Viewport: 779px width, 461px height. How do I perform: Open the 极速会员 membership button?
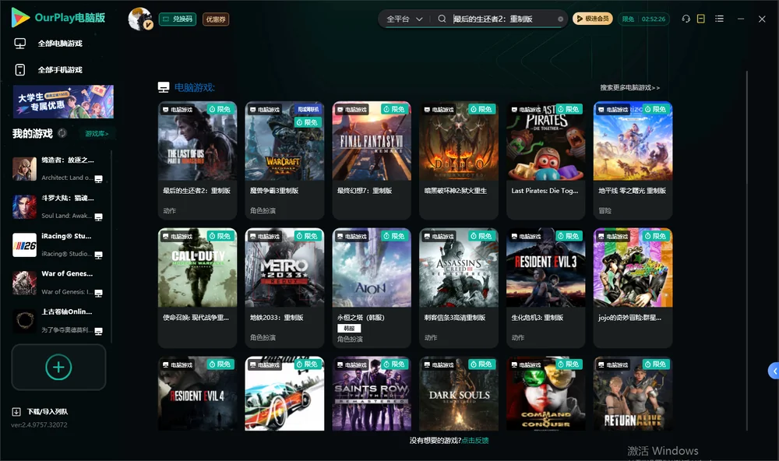click(x=592, y=19)
